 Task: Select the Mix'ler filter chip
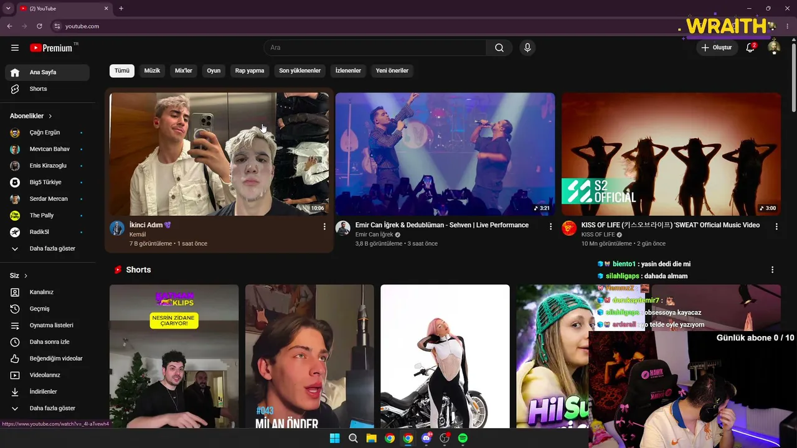pos(184,70)
